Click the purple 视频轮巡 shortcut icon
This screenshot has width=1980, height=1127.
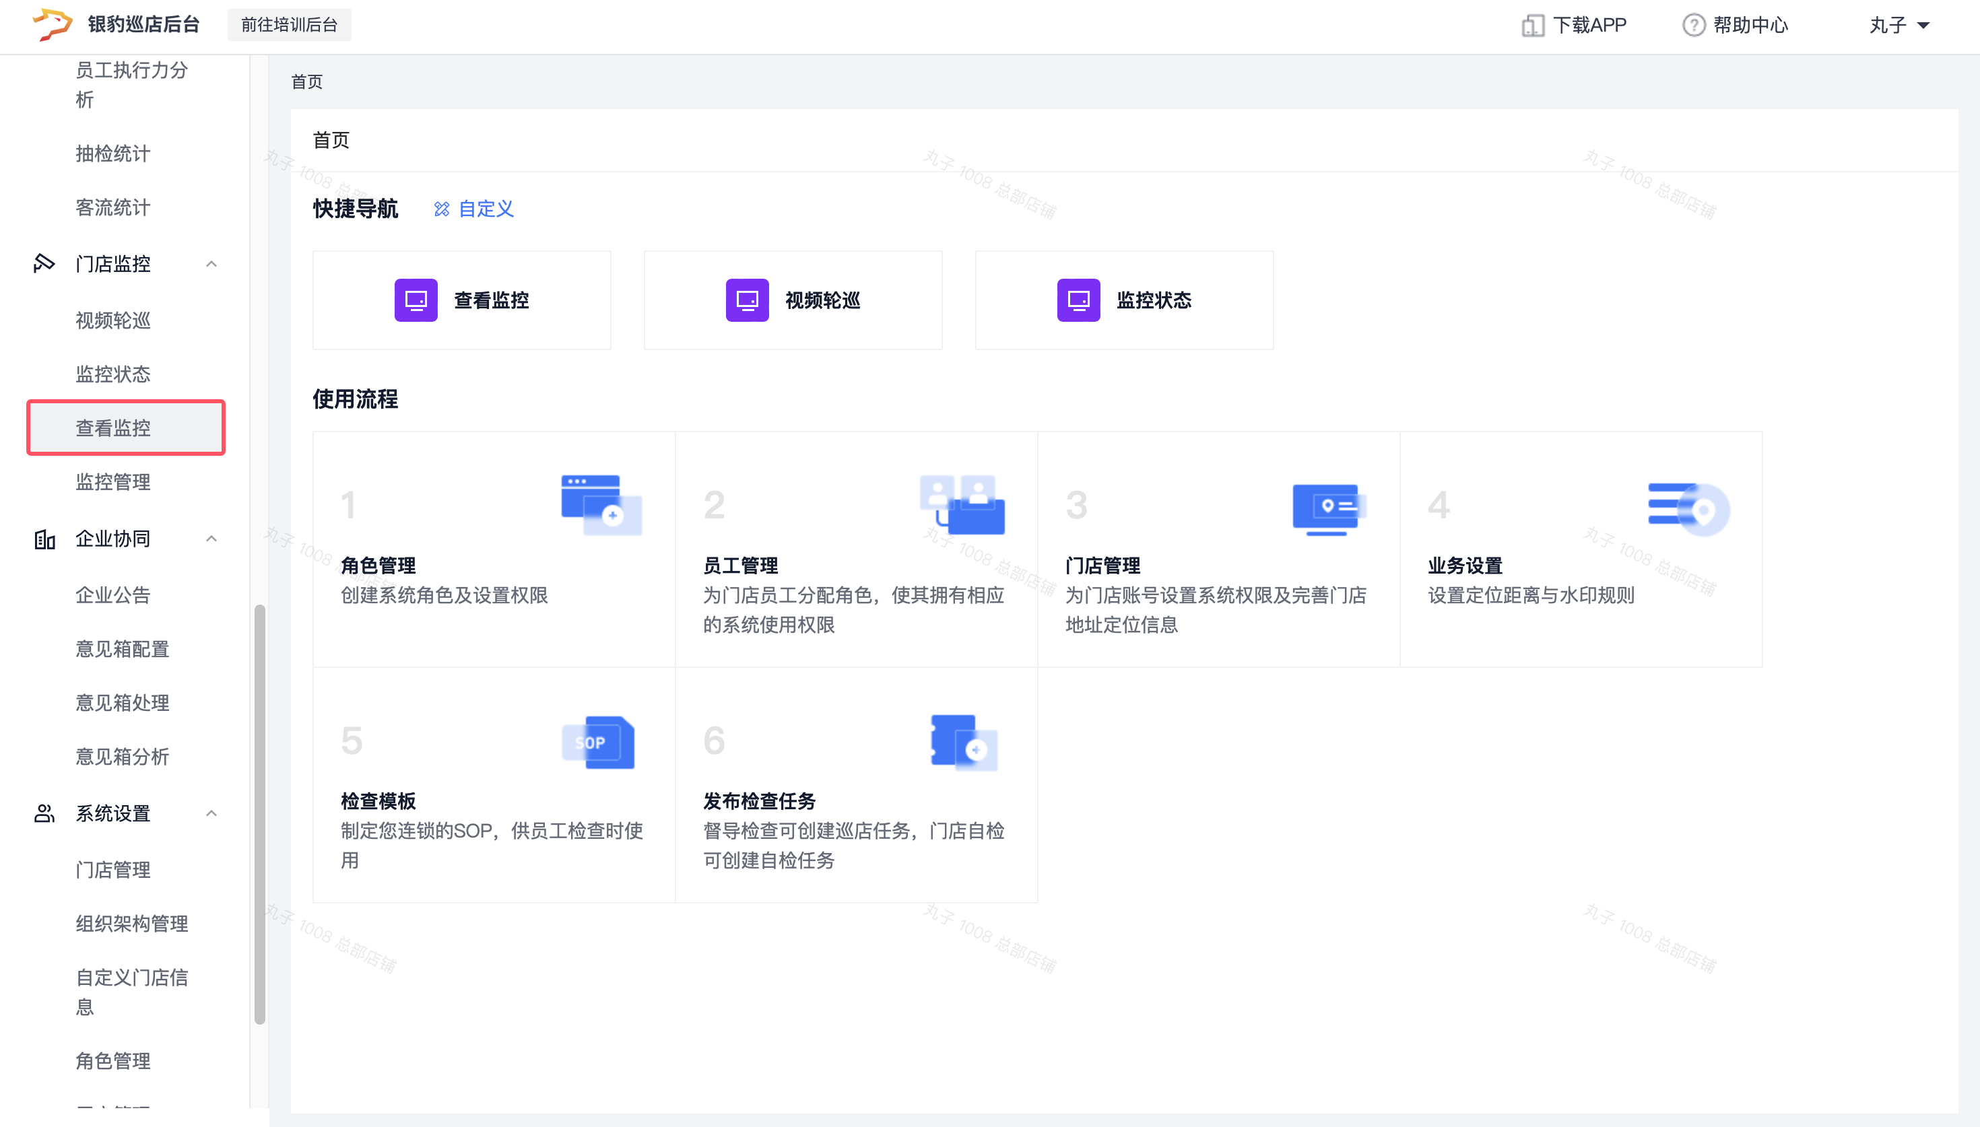coord(747,300)
